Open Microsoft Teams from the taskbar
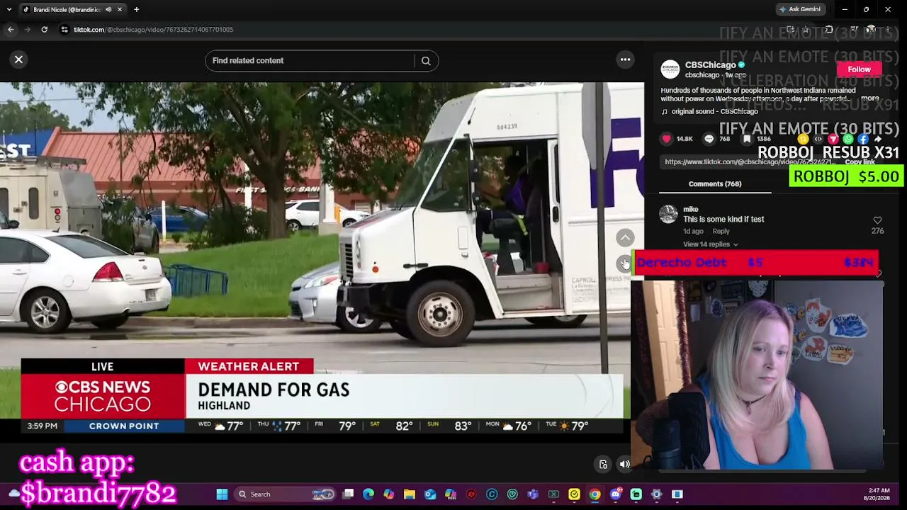Image resolution: width=907 pixels, height=510 pixels. click(x=533, y=494)
